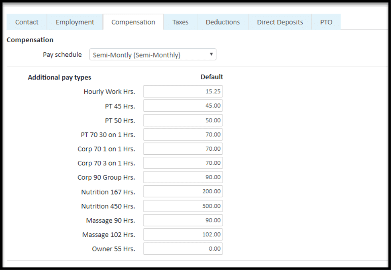
Task: Select the Corp 90 Group Hrs. field
Action: [183, 177]
